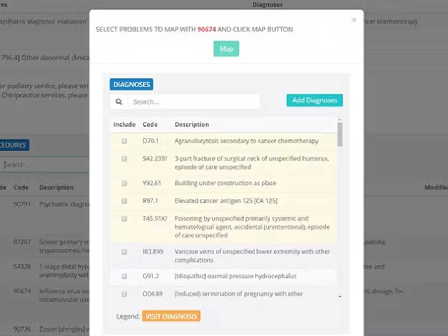Click scroll-up arrow of diagnoses list

point(340,120)
